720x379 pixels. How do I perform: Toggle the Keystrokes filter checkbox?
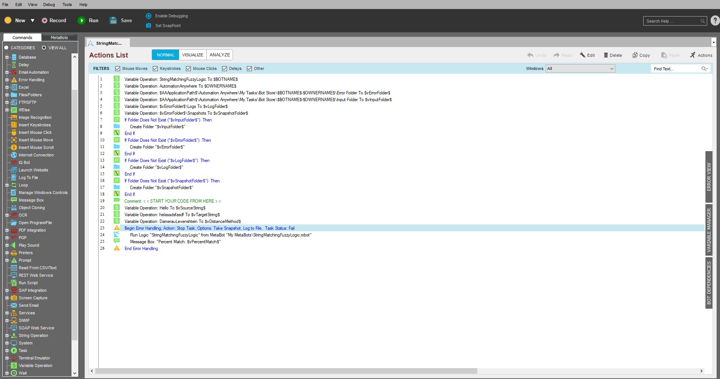click(x=155, y=69)
